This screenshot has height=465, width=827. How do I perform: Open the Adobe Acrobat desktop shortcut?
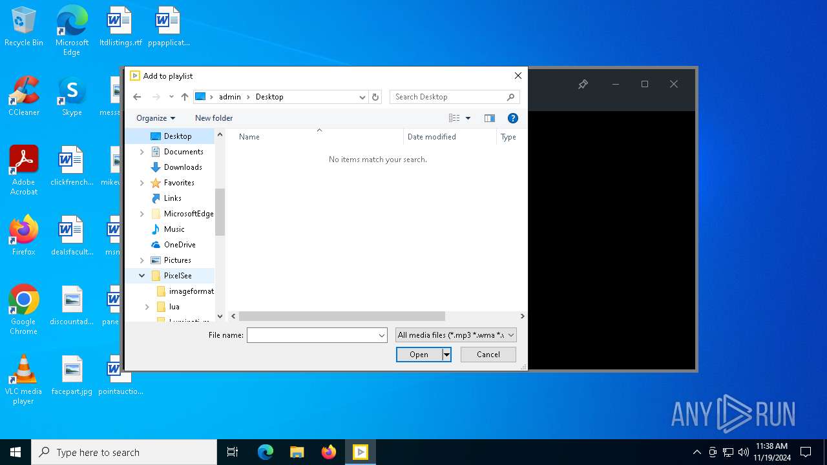24,170
